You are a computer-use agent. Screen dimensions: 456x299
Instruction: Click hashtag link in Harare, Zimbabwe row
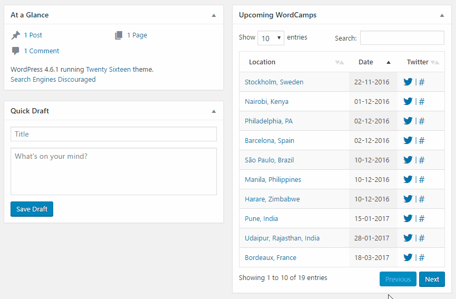point(422,199)
